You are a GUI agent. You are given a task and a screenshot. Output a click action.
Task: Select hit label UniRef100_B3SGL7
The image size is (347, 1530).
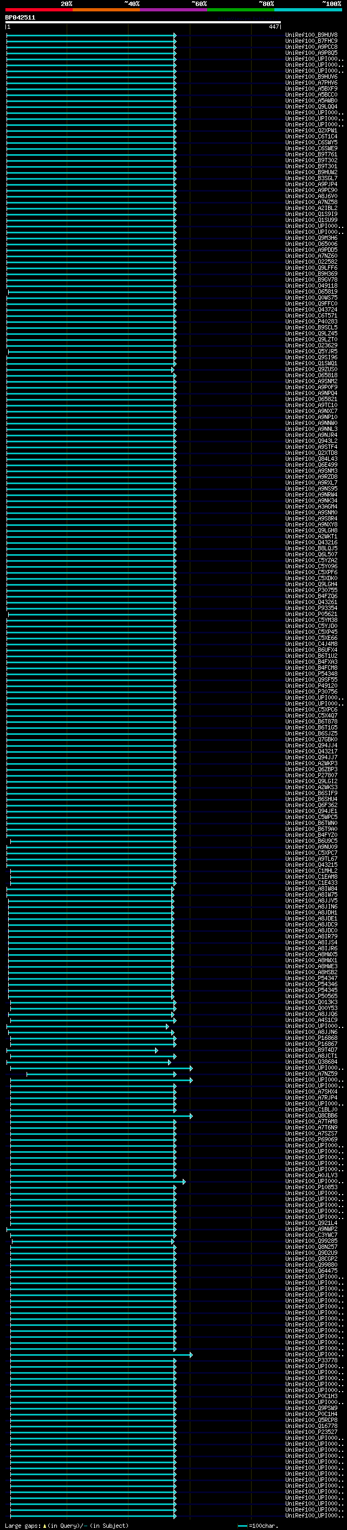point(311,178)
